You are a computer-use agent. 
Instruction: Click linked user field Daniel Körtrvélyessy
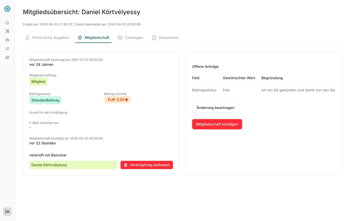[x=73, y=165]
